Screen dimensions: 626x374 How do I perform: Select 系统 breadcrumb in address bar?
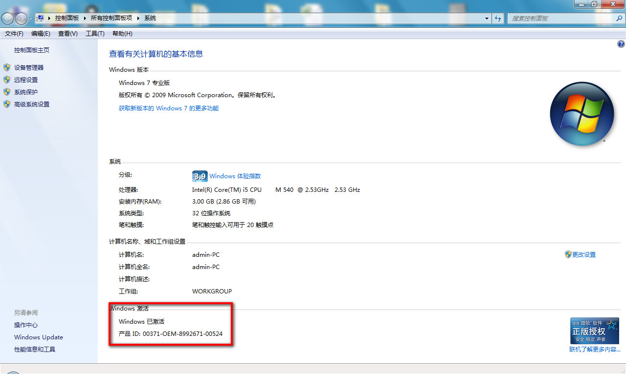(x=150, y=18)
